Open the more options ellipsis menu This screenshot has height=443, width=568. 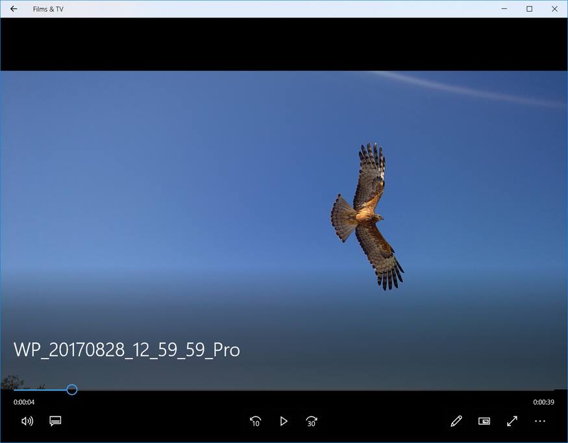[x=539, y=421]
